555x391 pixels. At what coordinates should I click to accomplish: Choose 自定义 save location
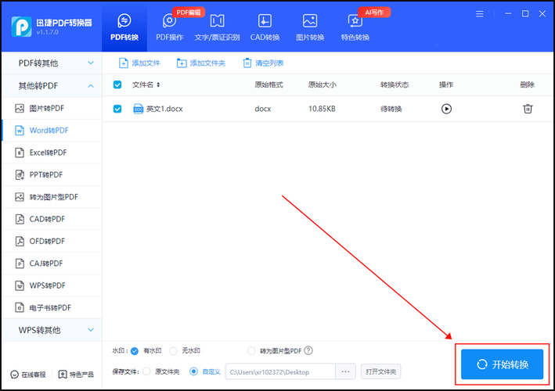(x=193, y=372)
